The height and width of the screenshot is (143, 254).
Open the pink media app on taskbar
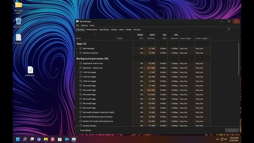(53, 139)
